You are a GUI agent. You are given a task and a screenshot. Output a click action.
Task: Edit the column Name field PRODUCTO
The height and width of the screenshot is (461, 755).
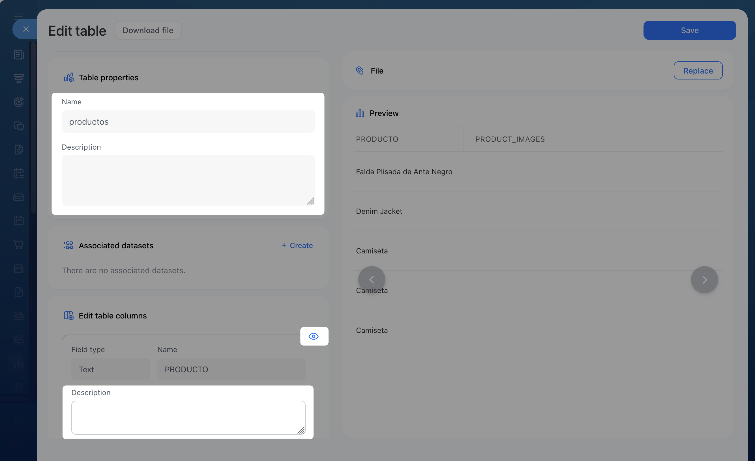(231, 369)
